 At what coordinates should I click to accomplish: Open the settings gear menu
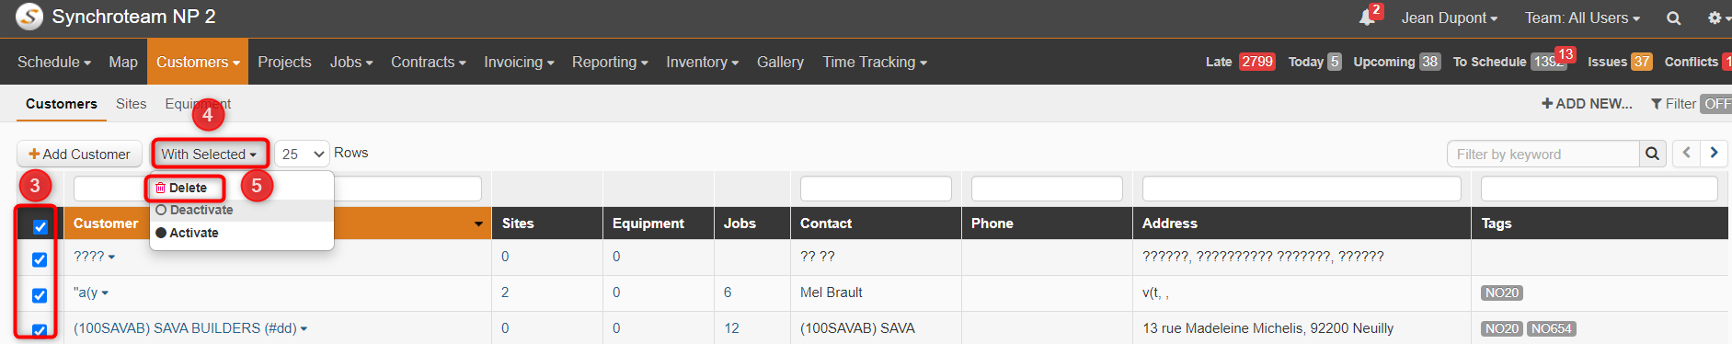point(1716,18)
